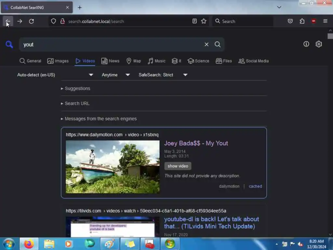The height and width of the screenshot is (250, 333).
Task: Open the red toolbox taskbar icon
Action: (150, 244)
